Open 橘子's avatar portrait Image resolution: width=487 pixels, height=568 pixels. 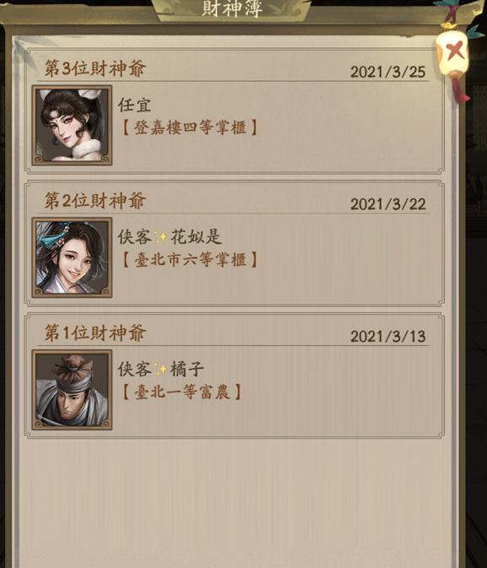coord(72,390)
